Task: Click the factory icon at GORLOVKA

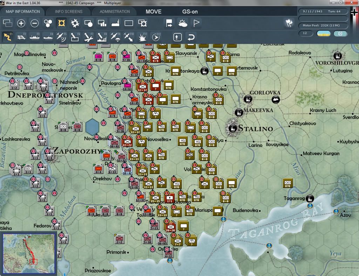Action: 248,99
